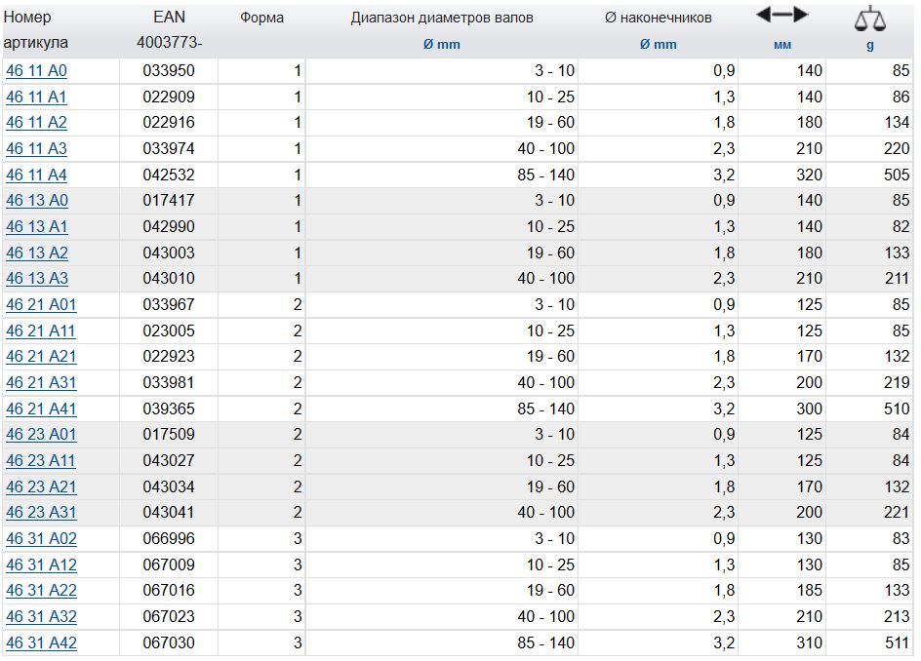Click the double-arrow length icon
921x661 pixels.
click(782, 15)
